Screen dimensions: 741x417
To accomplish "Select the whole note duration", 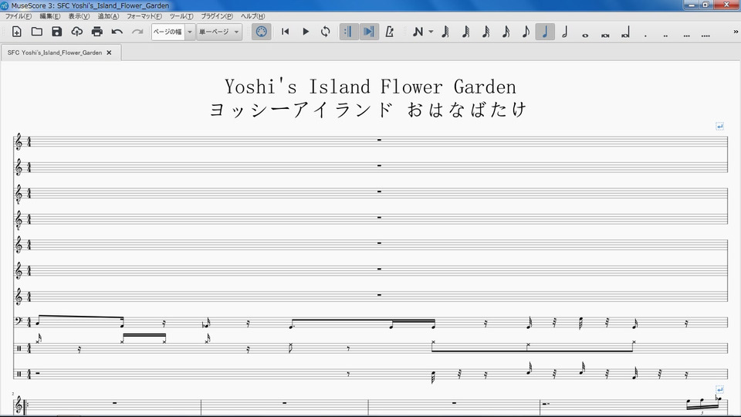I will pyautogui.click(x=585, y=35).
